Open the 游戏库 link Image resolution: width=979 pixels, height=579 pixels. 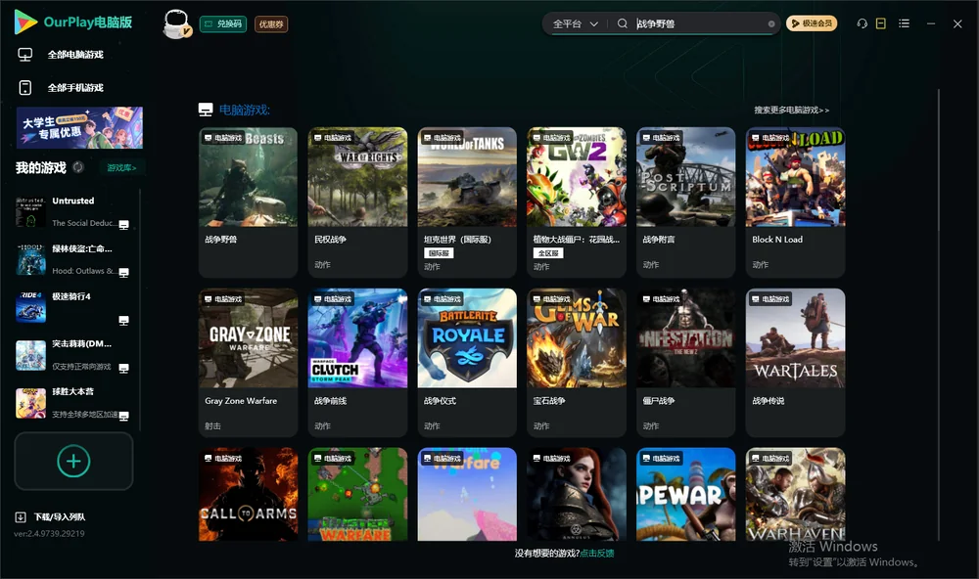[x=121, y=168]
